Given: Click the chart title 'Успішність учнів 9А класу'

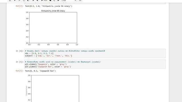Looking at the screenshot, I should pyautogui.click(x=53, y=11).
